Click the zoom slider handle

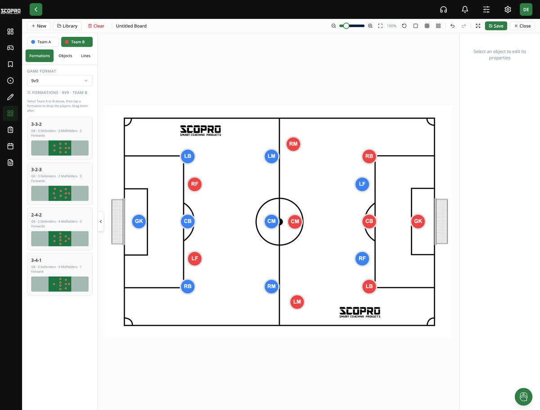coord(346,26)
